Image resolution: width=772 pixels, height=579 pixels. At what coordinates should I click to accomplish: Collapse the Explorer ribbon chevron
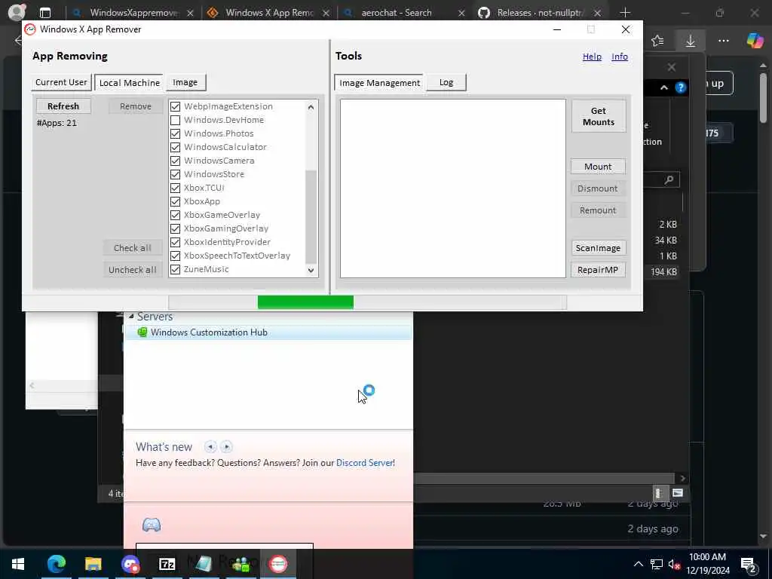click(x=663, y=87)
